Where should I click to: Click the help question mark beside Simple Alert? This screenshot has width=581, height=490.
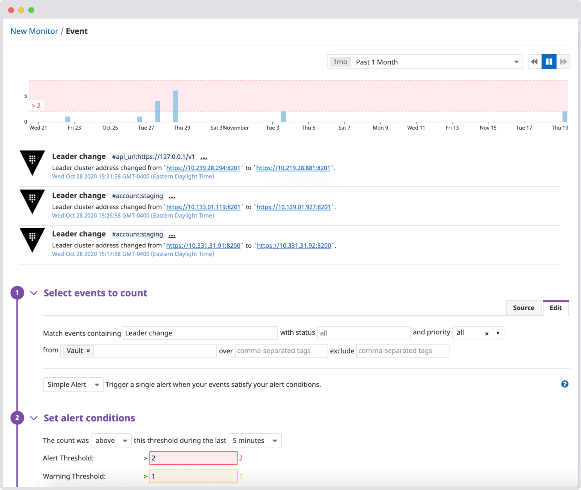(x=565, y=384)
